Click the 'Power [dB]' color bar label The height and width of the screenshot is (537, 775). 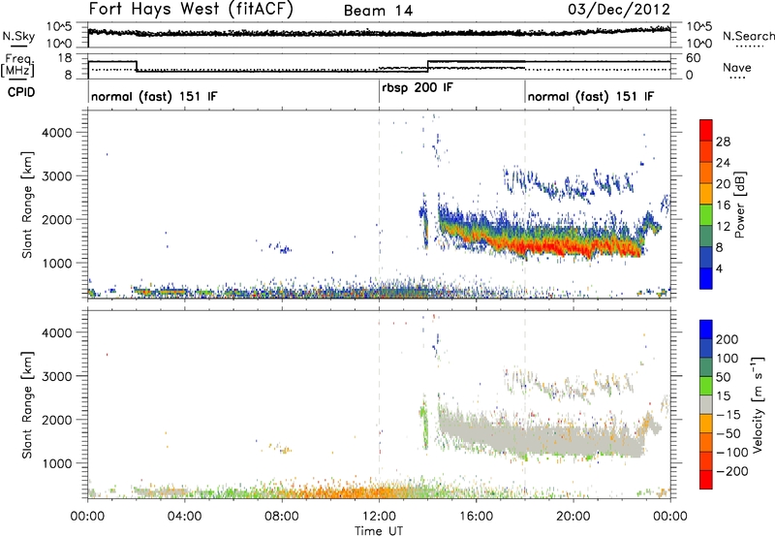coord(739,205)
